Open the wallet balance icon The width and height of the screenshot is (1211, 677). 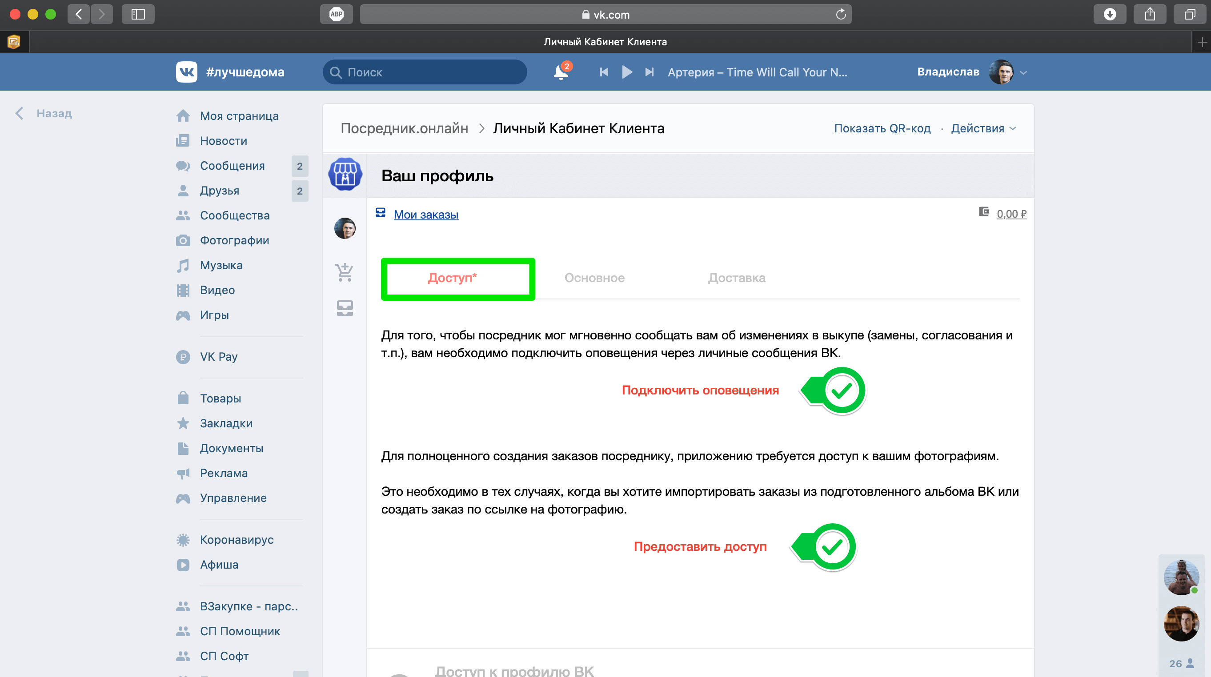click(x=983, y=212)
